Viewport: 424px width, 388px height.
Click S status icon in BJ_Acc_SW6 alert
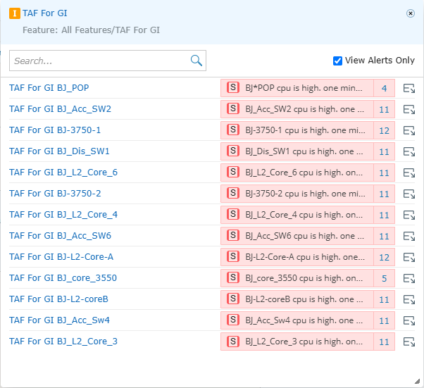(233, 235)
